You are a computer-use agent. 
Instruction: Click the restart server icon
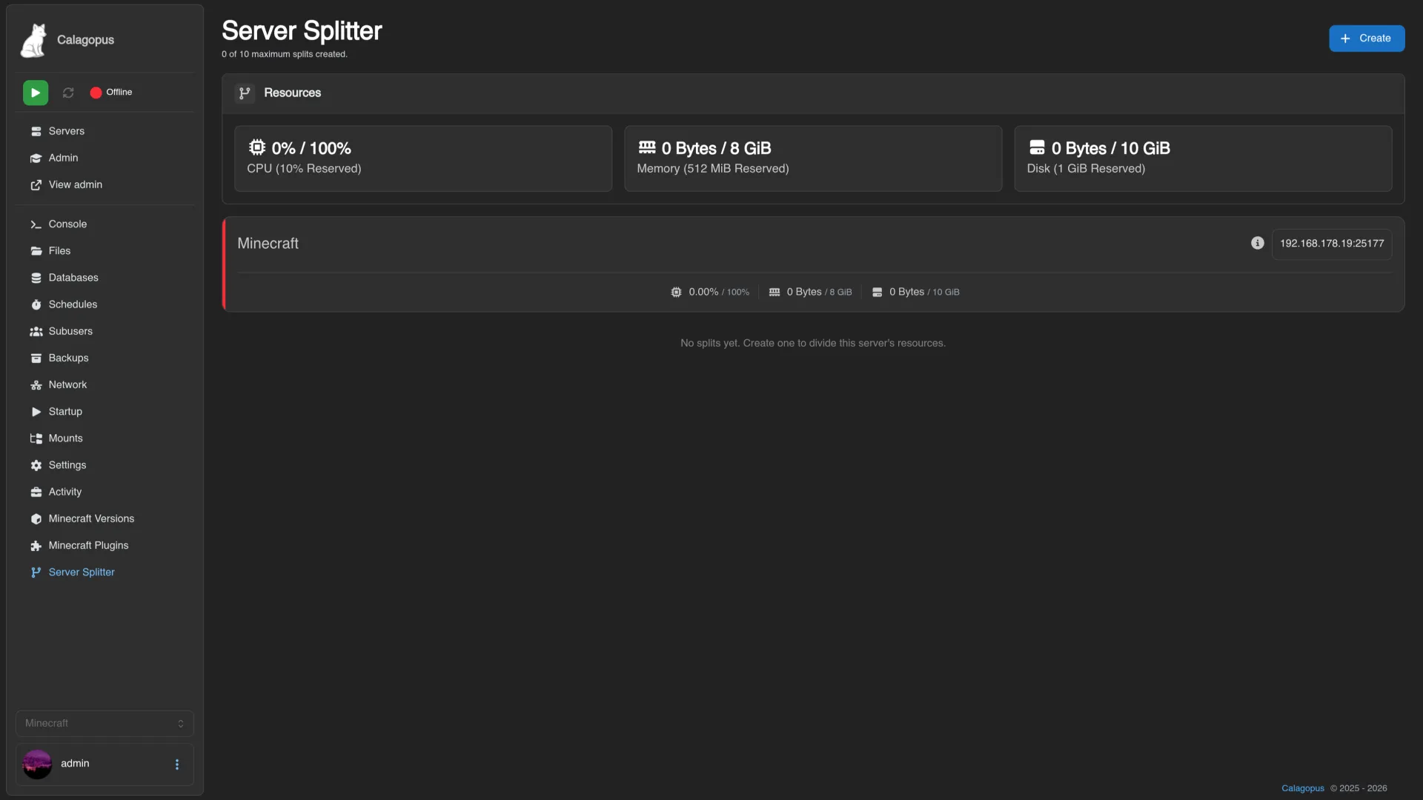(x=68, y=93)
